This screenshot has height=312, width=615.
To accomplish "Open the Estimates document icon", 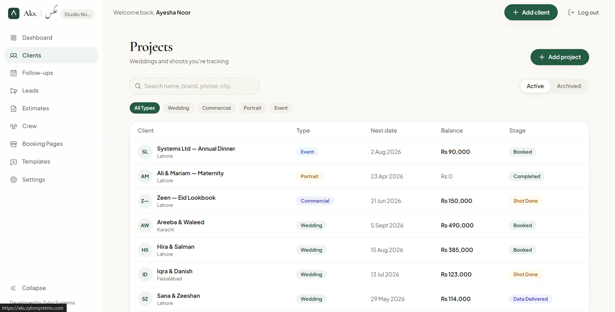I will point(13,108).
